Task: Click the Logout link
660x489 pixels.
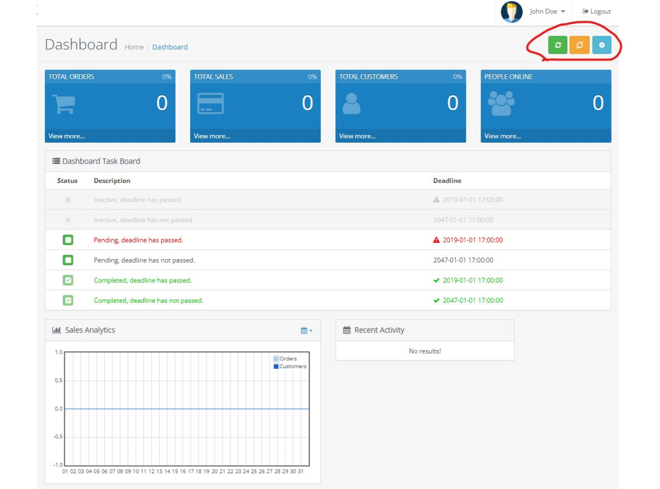Action: click(596, 11)
